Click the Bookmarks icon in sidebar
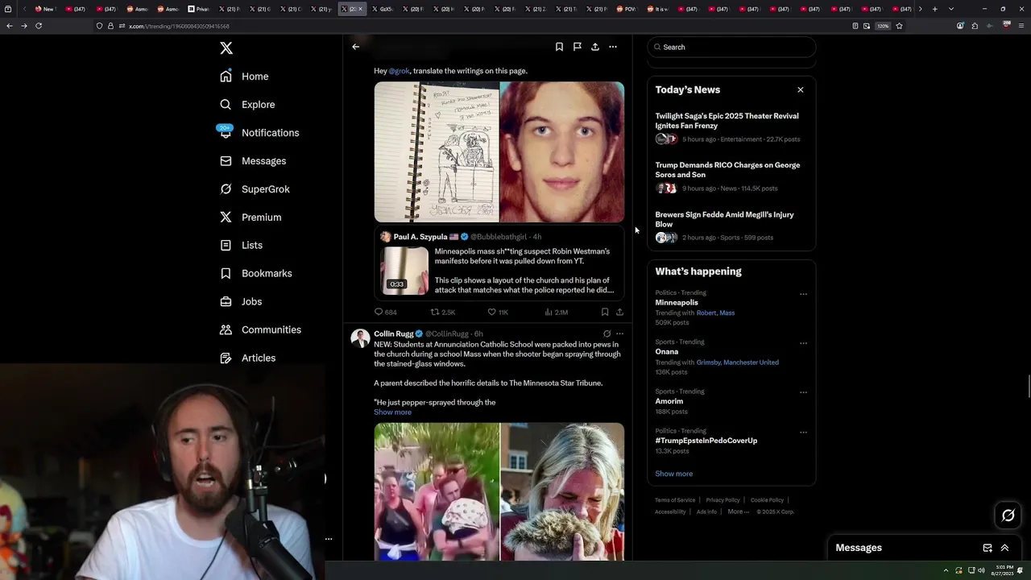 point(226,273)
